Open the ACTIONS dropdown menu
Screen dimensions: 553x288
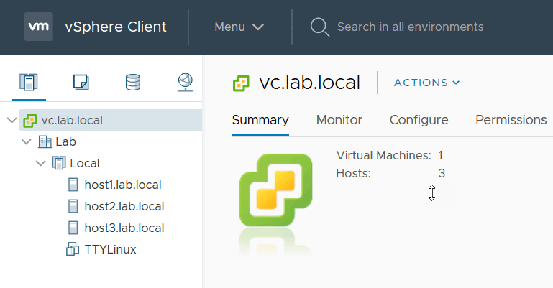[x=426, y=83]
